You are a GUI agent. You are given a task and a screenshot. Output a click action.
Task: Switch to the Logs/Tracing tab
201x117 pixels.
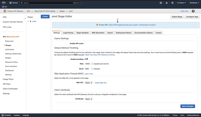pyautogui.click(x=68, y=33)
